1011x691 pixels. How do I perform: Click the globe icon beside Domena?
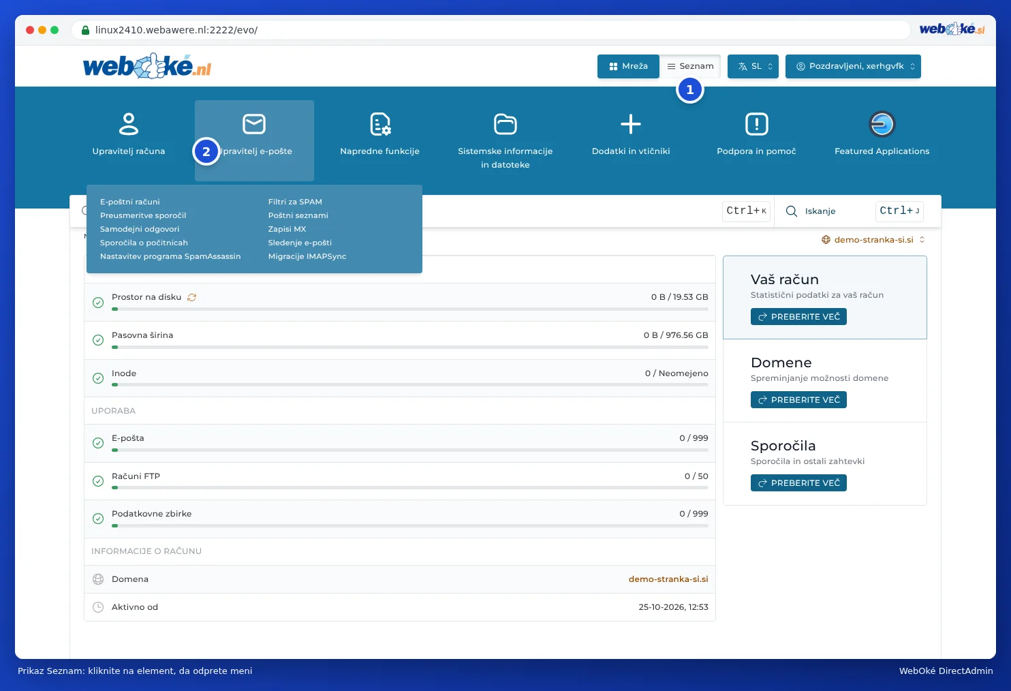(98, 579)
